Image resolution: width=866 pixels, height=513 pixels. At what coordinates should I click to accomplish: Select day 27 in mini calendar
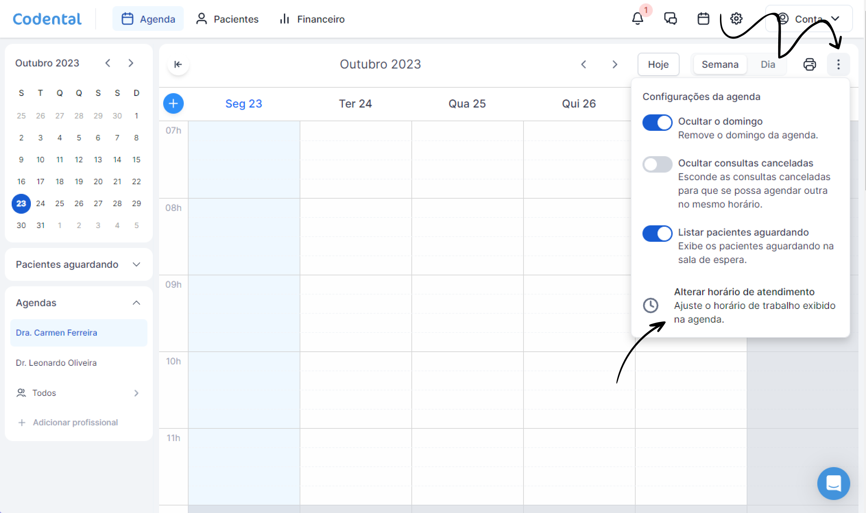point(98,203)
